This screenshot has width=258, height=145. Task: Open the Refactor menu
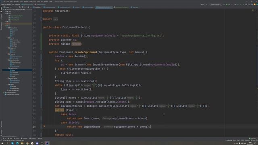[26, 2]
